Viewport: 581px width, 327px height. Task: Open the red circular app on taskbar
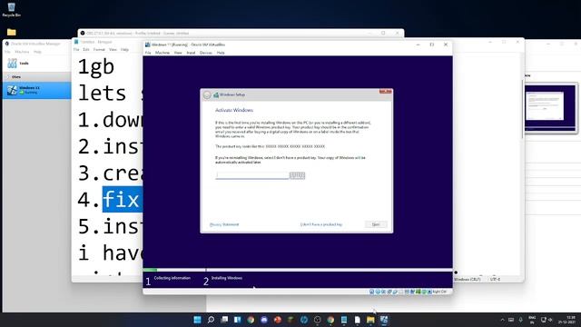pos(277,320)
